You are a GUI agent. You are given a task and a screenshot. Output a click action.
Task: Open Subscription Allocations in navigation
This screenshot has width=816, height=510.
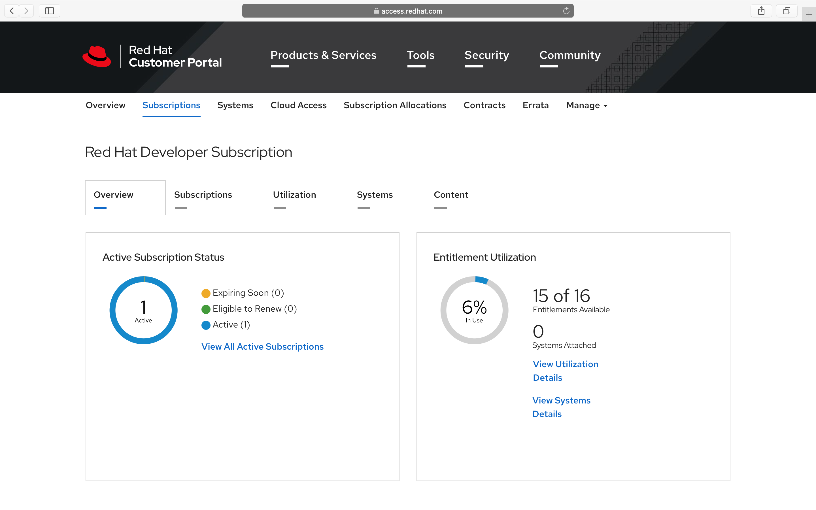point(395,105)
